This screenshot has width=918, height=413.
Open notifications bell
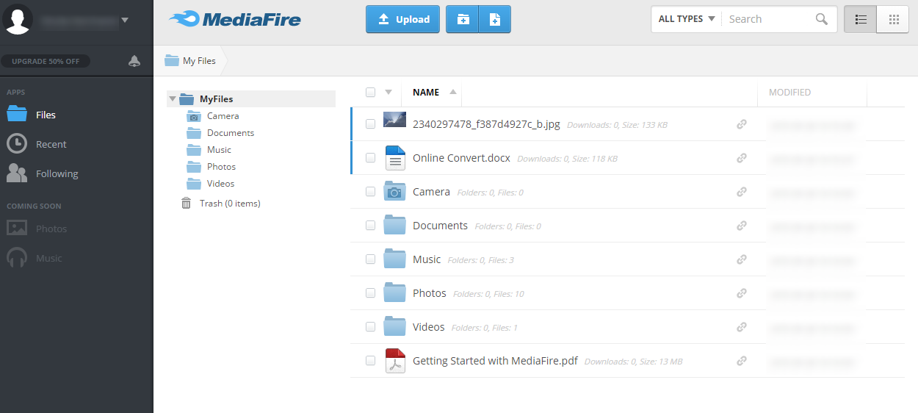(x=134, y=61)
